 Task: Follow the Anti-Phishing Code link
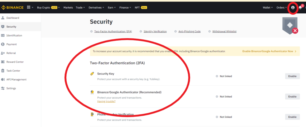pyautogui.click(x=189, y=31)
